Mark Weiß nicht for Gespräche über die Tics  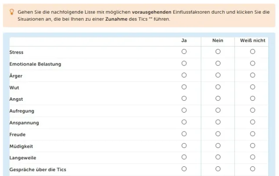point(253,169)
